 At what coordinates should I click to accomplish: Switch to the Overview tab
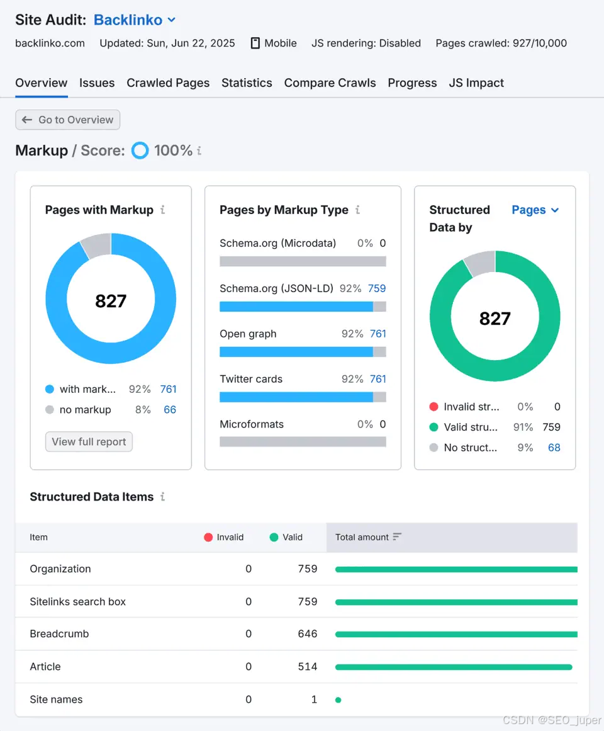[x=42, y=83]
